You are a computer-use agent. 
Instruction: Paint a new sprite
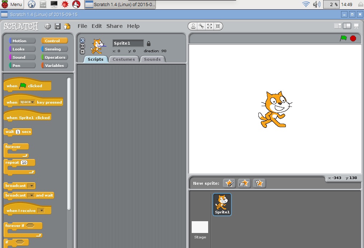(229, 183)
